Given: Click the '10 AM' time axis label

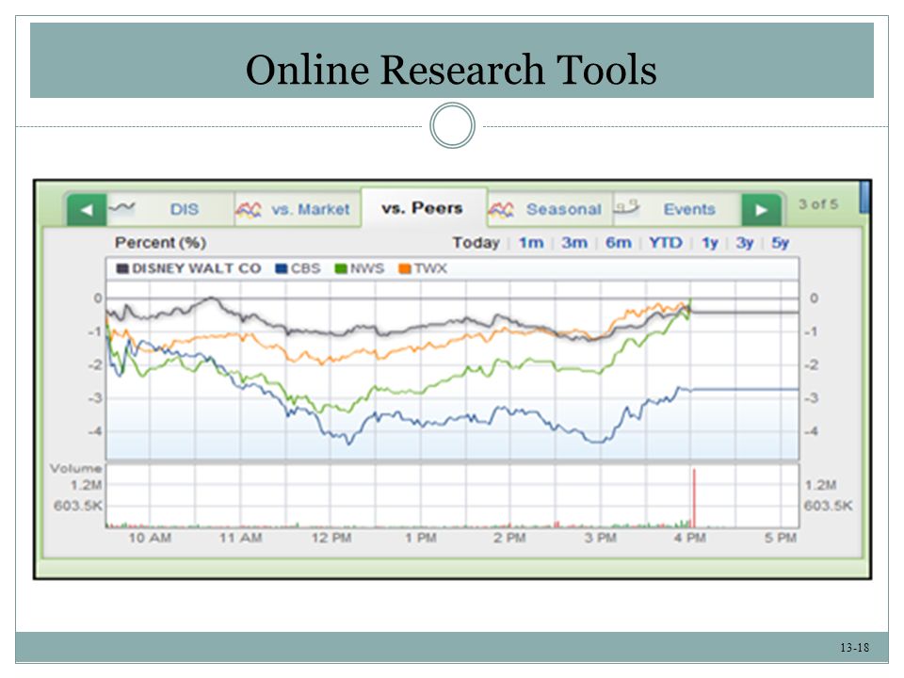Looking at the screenshot, I should pyautogui.click(x=150, y=538).
